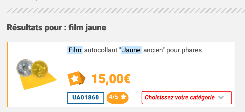Click the gray chevron in category selector

coord(221,98)
